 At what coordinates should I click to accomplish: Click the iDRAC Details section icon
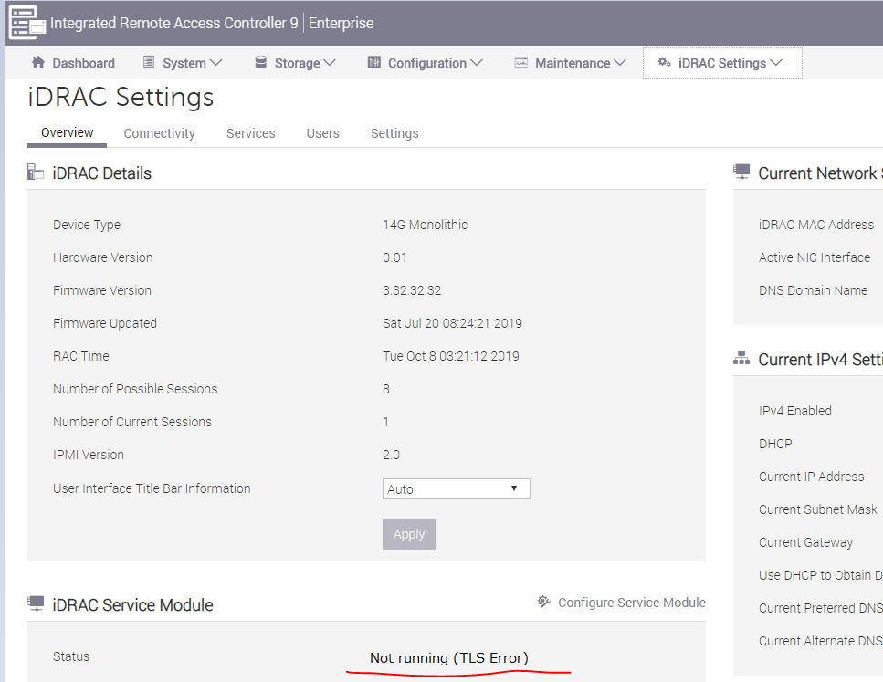[33, 172]
